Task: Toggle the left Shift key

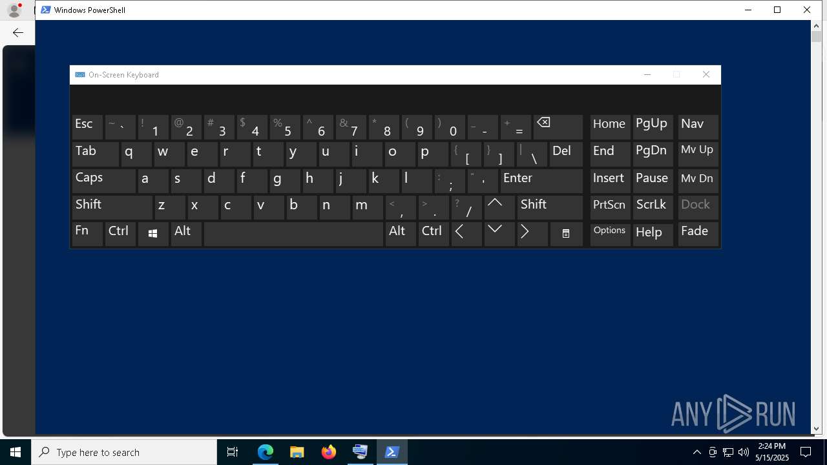Action: click(112, 207)
